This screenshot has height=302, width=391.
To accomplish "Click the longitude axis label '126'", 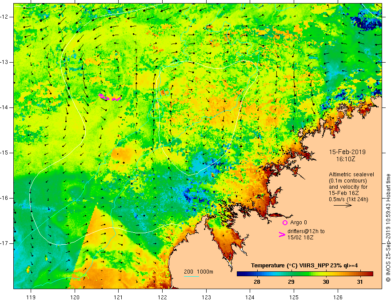I will click(x=338, y=297).
